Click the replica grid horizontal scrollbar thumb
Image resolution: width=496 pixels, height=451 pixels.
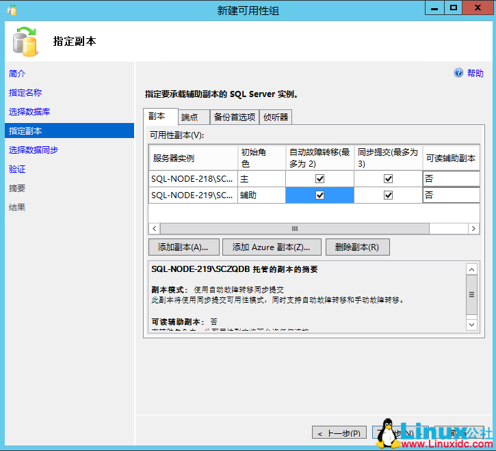click(294, 228)
